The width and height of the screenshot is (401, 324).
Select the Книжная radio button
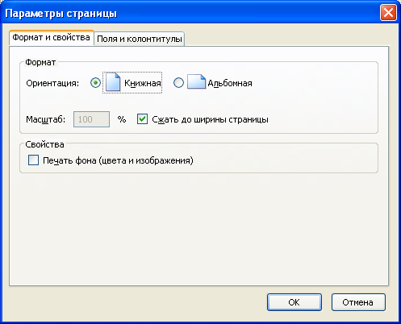tap(95, 83)
